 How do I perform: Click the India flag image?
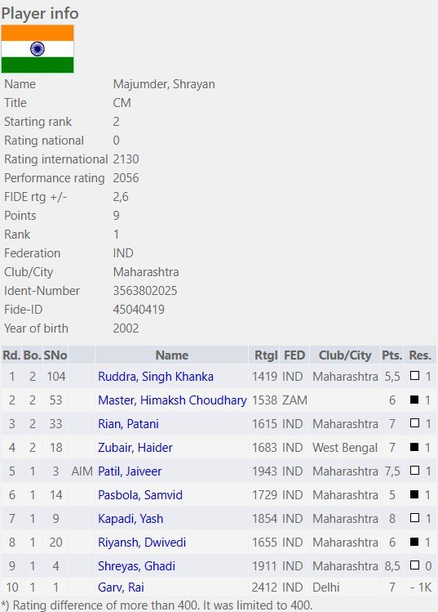tap(38, 49)
